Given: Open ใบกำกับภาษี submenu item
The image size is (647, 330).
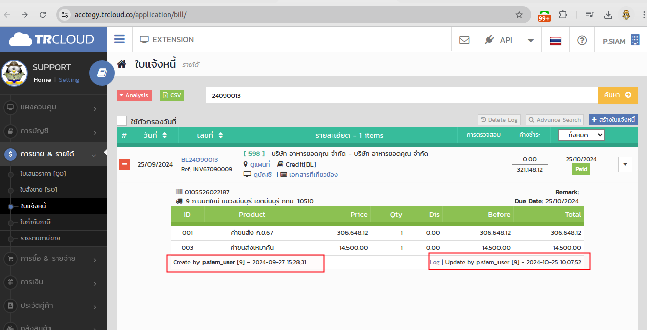Looking at the screenshot, I should coord(35,222).
